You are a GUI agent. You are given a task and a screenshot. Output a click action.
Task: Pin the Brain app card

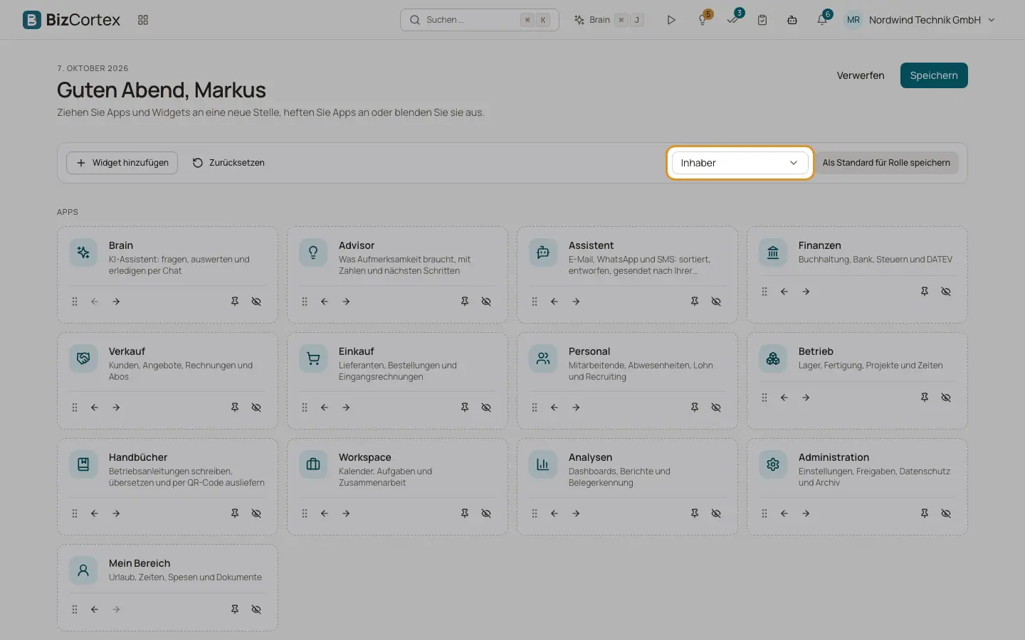pos(235,302)
